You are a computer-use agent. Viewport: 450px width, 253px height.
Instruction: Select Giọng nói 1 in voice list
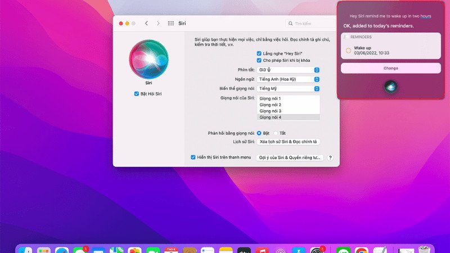pos(288,98)
